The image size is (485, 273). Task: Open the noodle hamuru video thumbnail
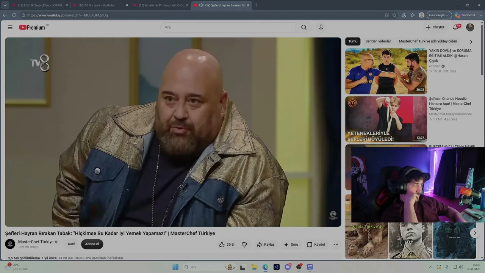coord(386,119)
